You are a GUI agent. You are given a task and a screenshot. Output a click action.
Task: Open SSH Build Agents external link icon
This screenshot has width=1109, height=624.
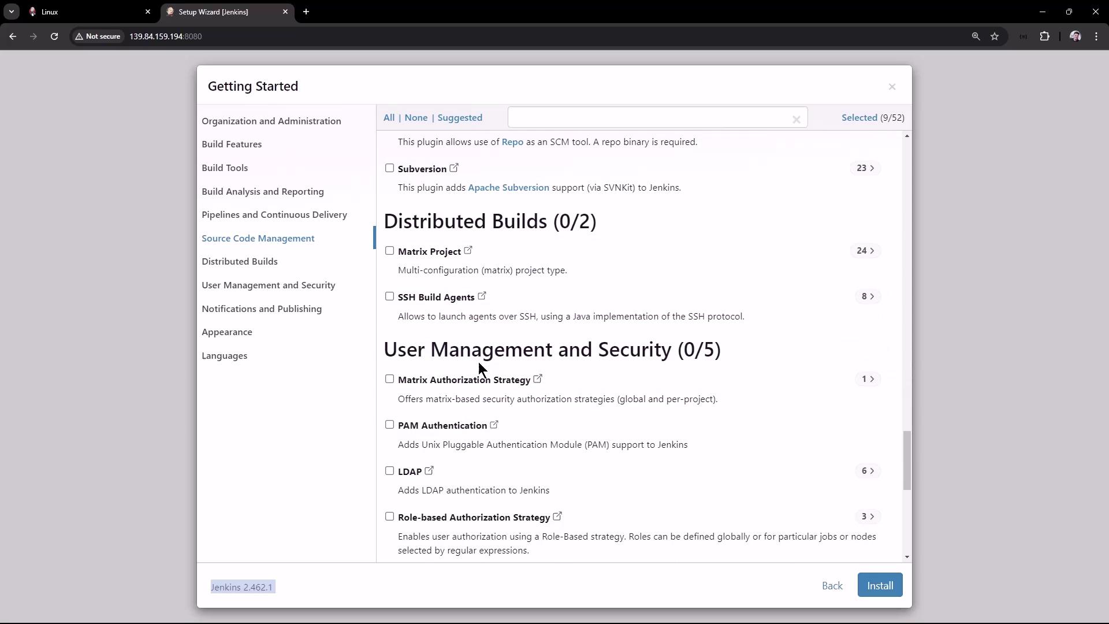[482, 296]
